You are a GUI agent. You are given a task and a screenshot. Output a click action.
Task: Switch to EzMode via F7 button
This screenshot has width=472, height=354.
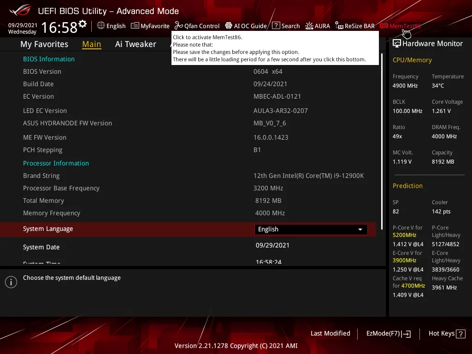pos(388,333)
